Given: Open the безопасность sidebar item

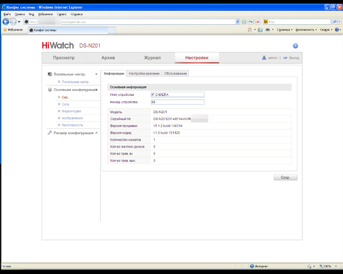Looking at the screenshot, I should coord(72,125).
